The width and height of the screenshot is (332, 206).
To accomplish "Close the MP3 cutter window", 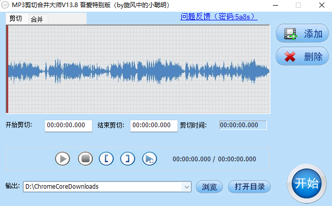I will [322, 5].
